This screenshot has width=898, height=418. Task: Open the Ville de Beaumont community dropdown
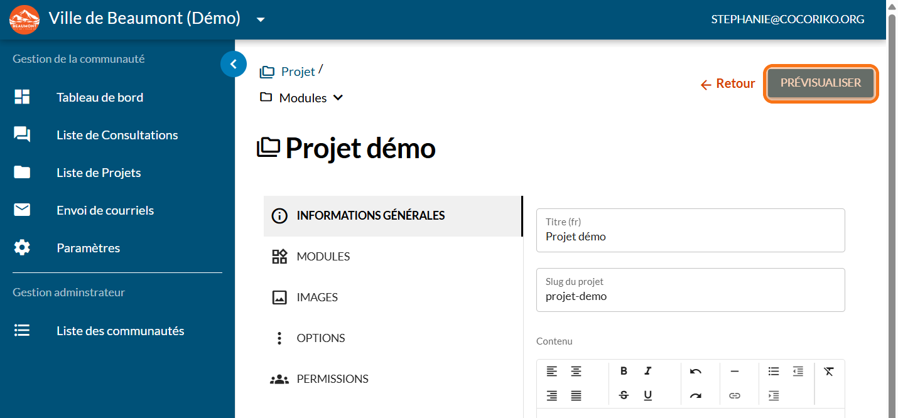point(261,19)
